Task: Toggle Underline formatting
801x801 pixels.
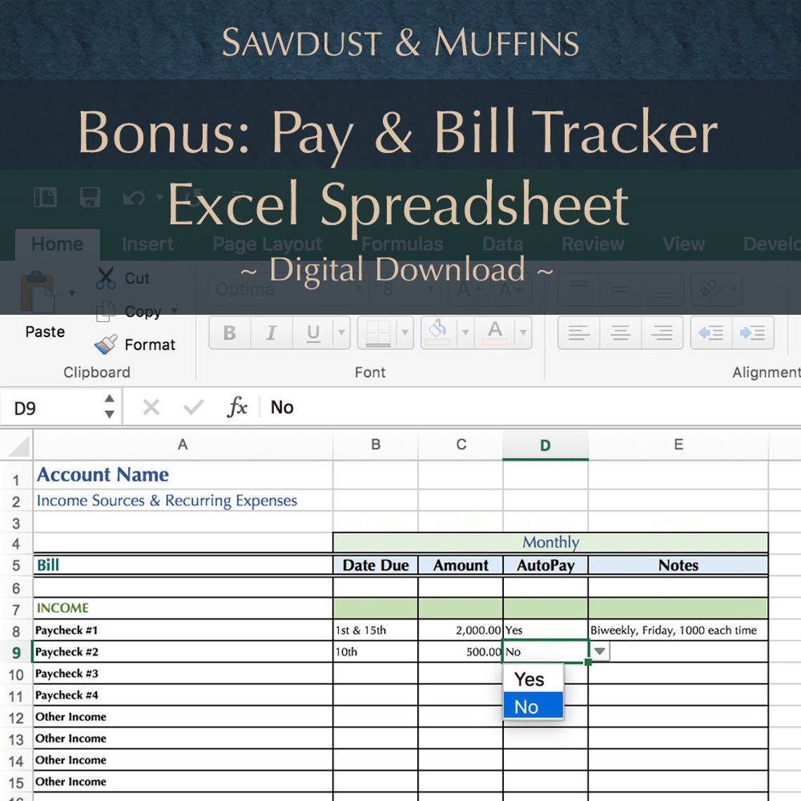Action: point(312,332)
